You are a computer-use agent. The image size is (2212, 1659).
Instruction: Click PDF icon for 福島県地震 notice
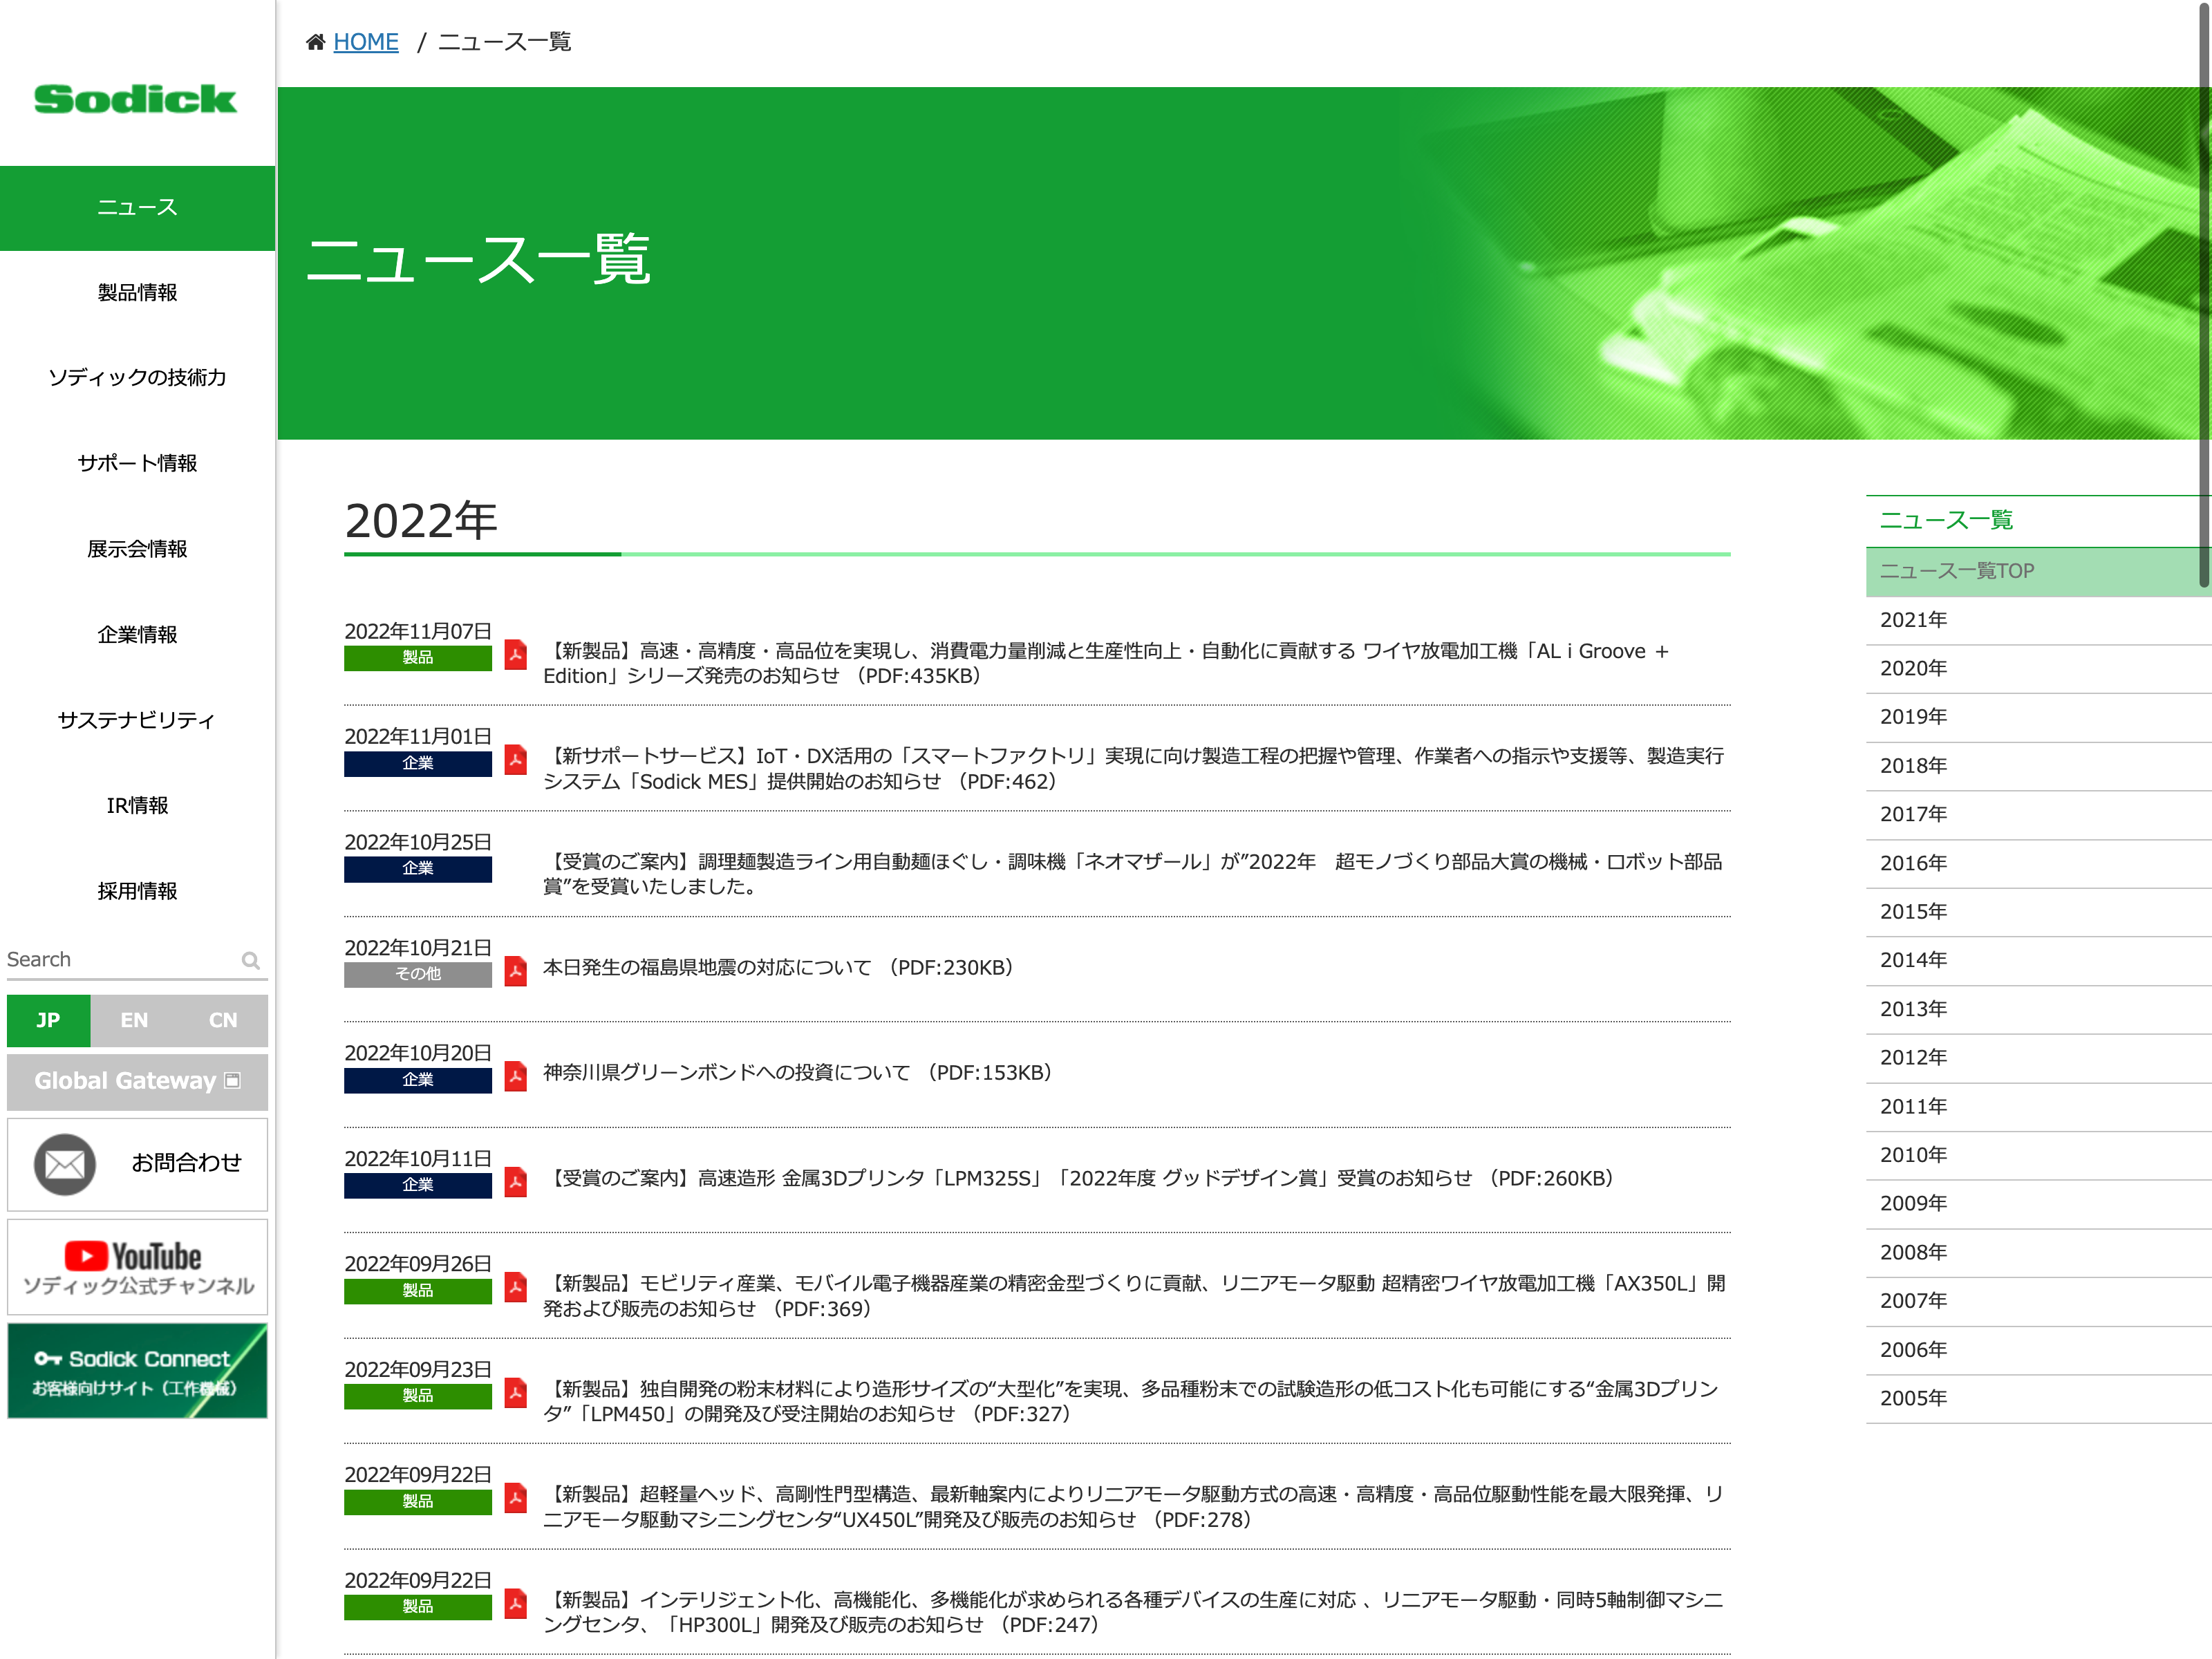click(515, 971)
